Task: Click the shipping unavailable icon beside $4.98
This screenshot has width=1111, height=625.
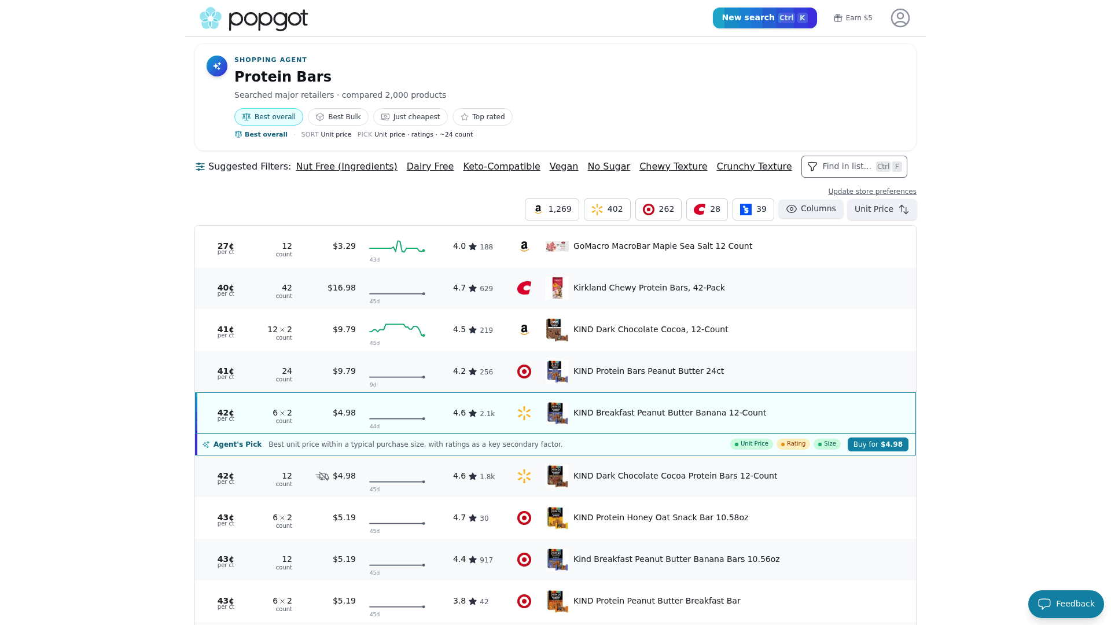Action: (x=322, y=476)
